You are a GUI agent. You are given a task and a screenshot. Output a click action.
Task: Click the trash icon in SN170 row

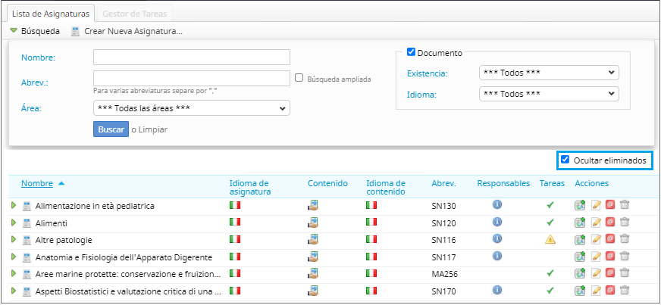(x=625, y=290)
